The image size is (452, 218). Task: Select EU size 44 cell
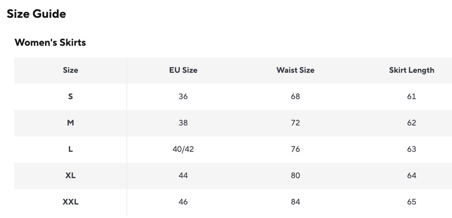(x=183, y=176)
